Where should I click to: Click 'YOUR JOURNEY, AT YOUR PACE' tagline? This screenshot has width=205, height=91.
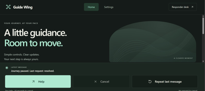coord(21,23)
